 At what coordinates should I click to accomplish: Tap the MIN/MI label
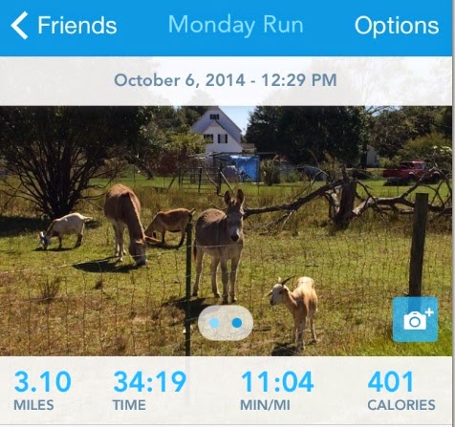pyautogui.click(x=265, y=405)
